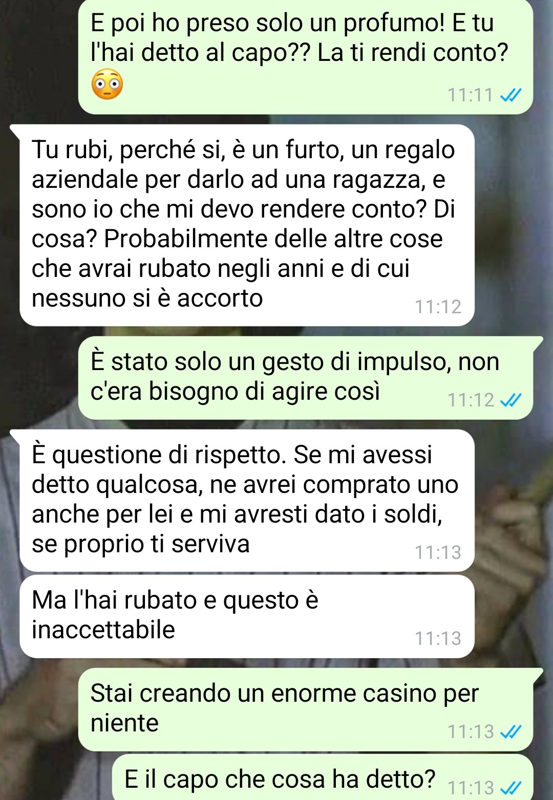
Task: Select message starting 'Tu rubi, perché si'
Action: click(247, 225)
